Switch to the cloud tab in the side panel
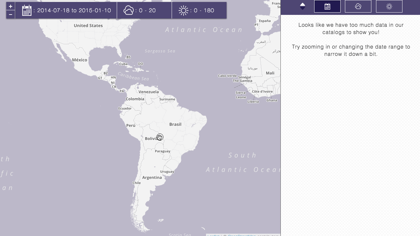 point(358,6)
